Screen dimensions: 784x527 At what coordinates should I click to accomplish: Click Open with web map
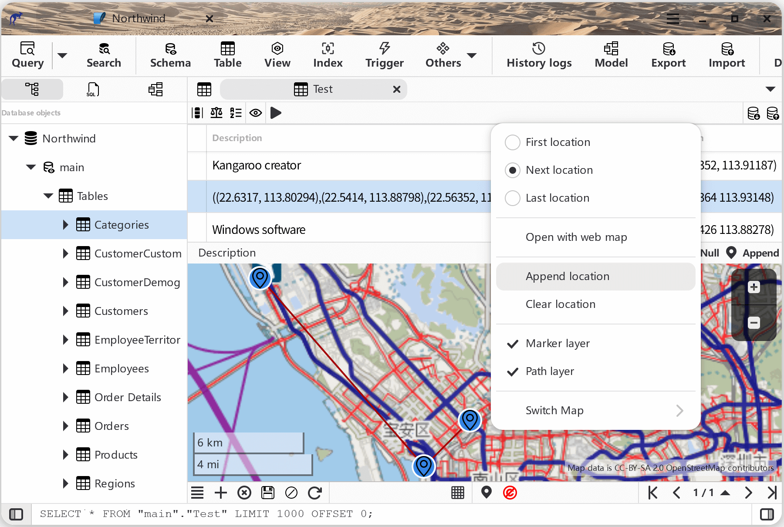coord(576,237)
